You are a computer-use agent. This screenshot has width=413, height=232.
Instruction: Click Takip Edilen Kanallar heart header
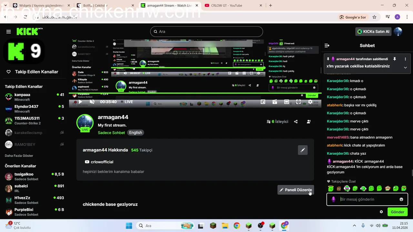pos(32,72)
